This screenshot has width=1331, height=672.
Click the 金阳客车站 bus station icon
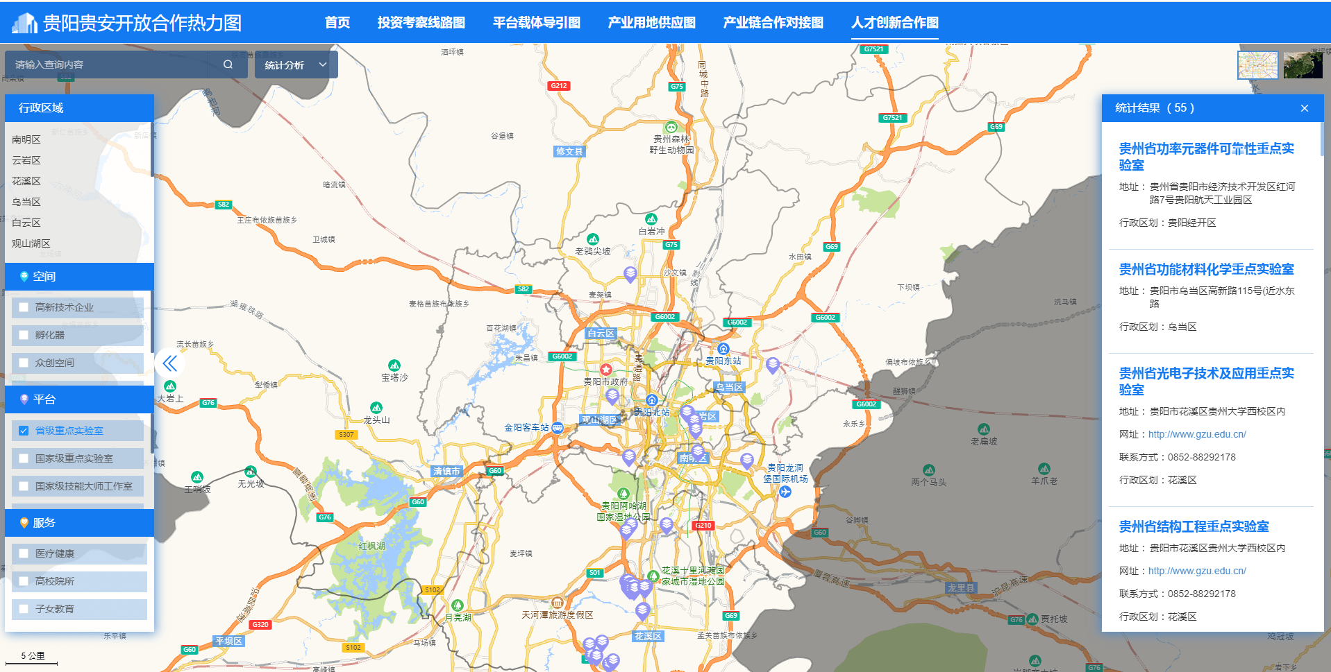tap(557, 428)
